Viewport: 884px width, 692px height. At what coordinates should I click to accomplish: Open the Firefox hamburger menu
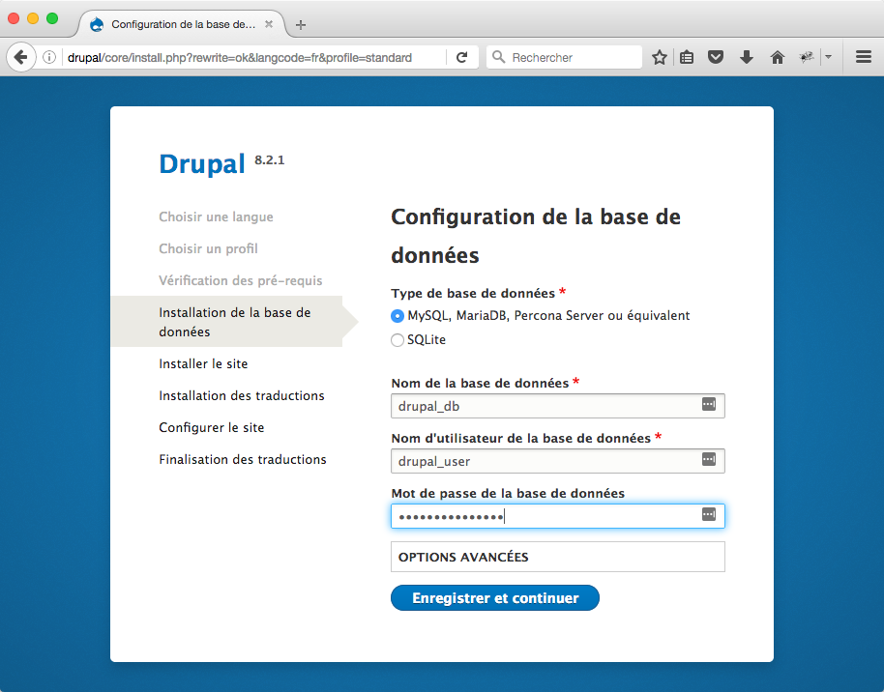(864, 57)
